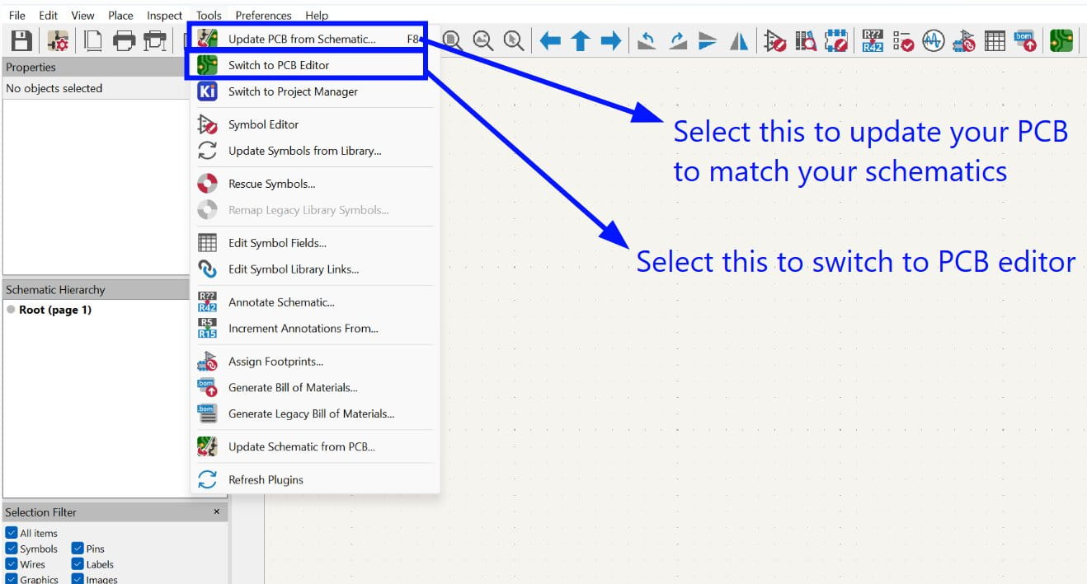Open the Inspect menu
The image size is (1087, 584).
click(164, 15)
